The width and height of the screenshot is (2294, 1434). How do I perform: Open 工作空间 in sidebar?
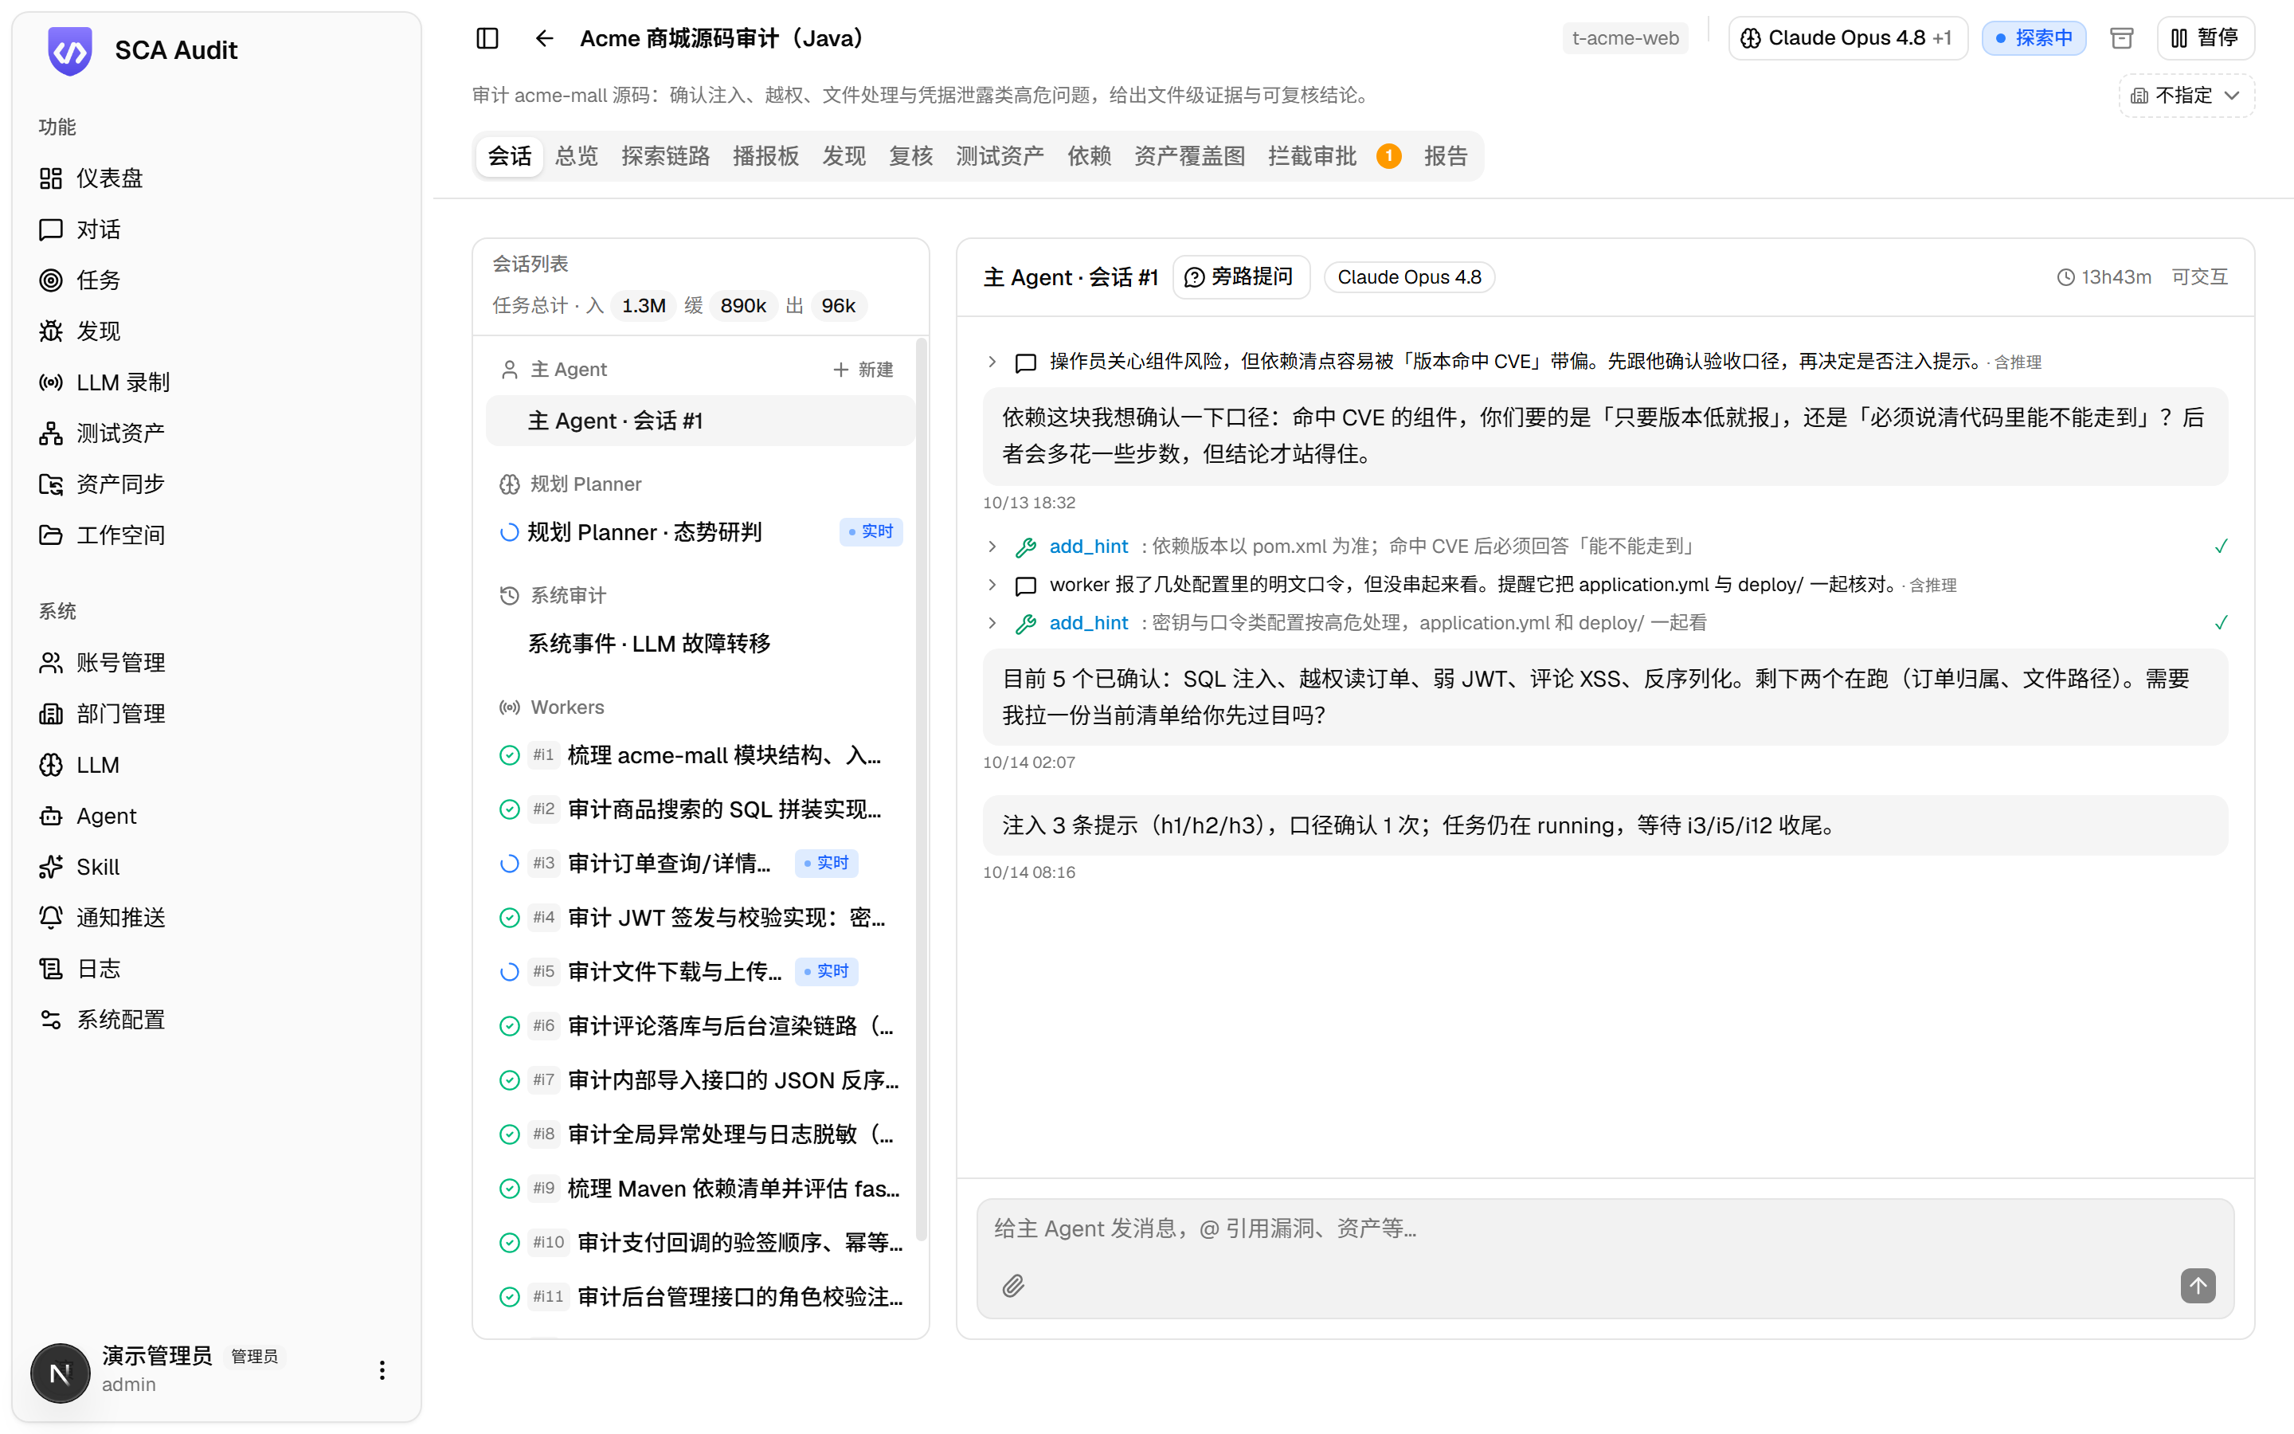pos(216,535)
